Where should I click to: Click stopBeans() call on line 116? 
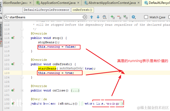(49, 42)
